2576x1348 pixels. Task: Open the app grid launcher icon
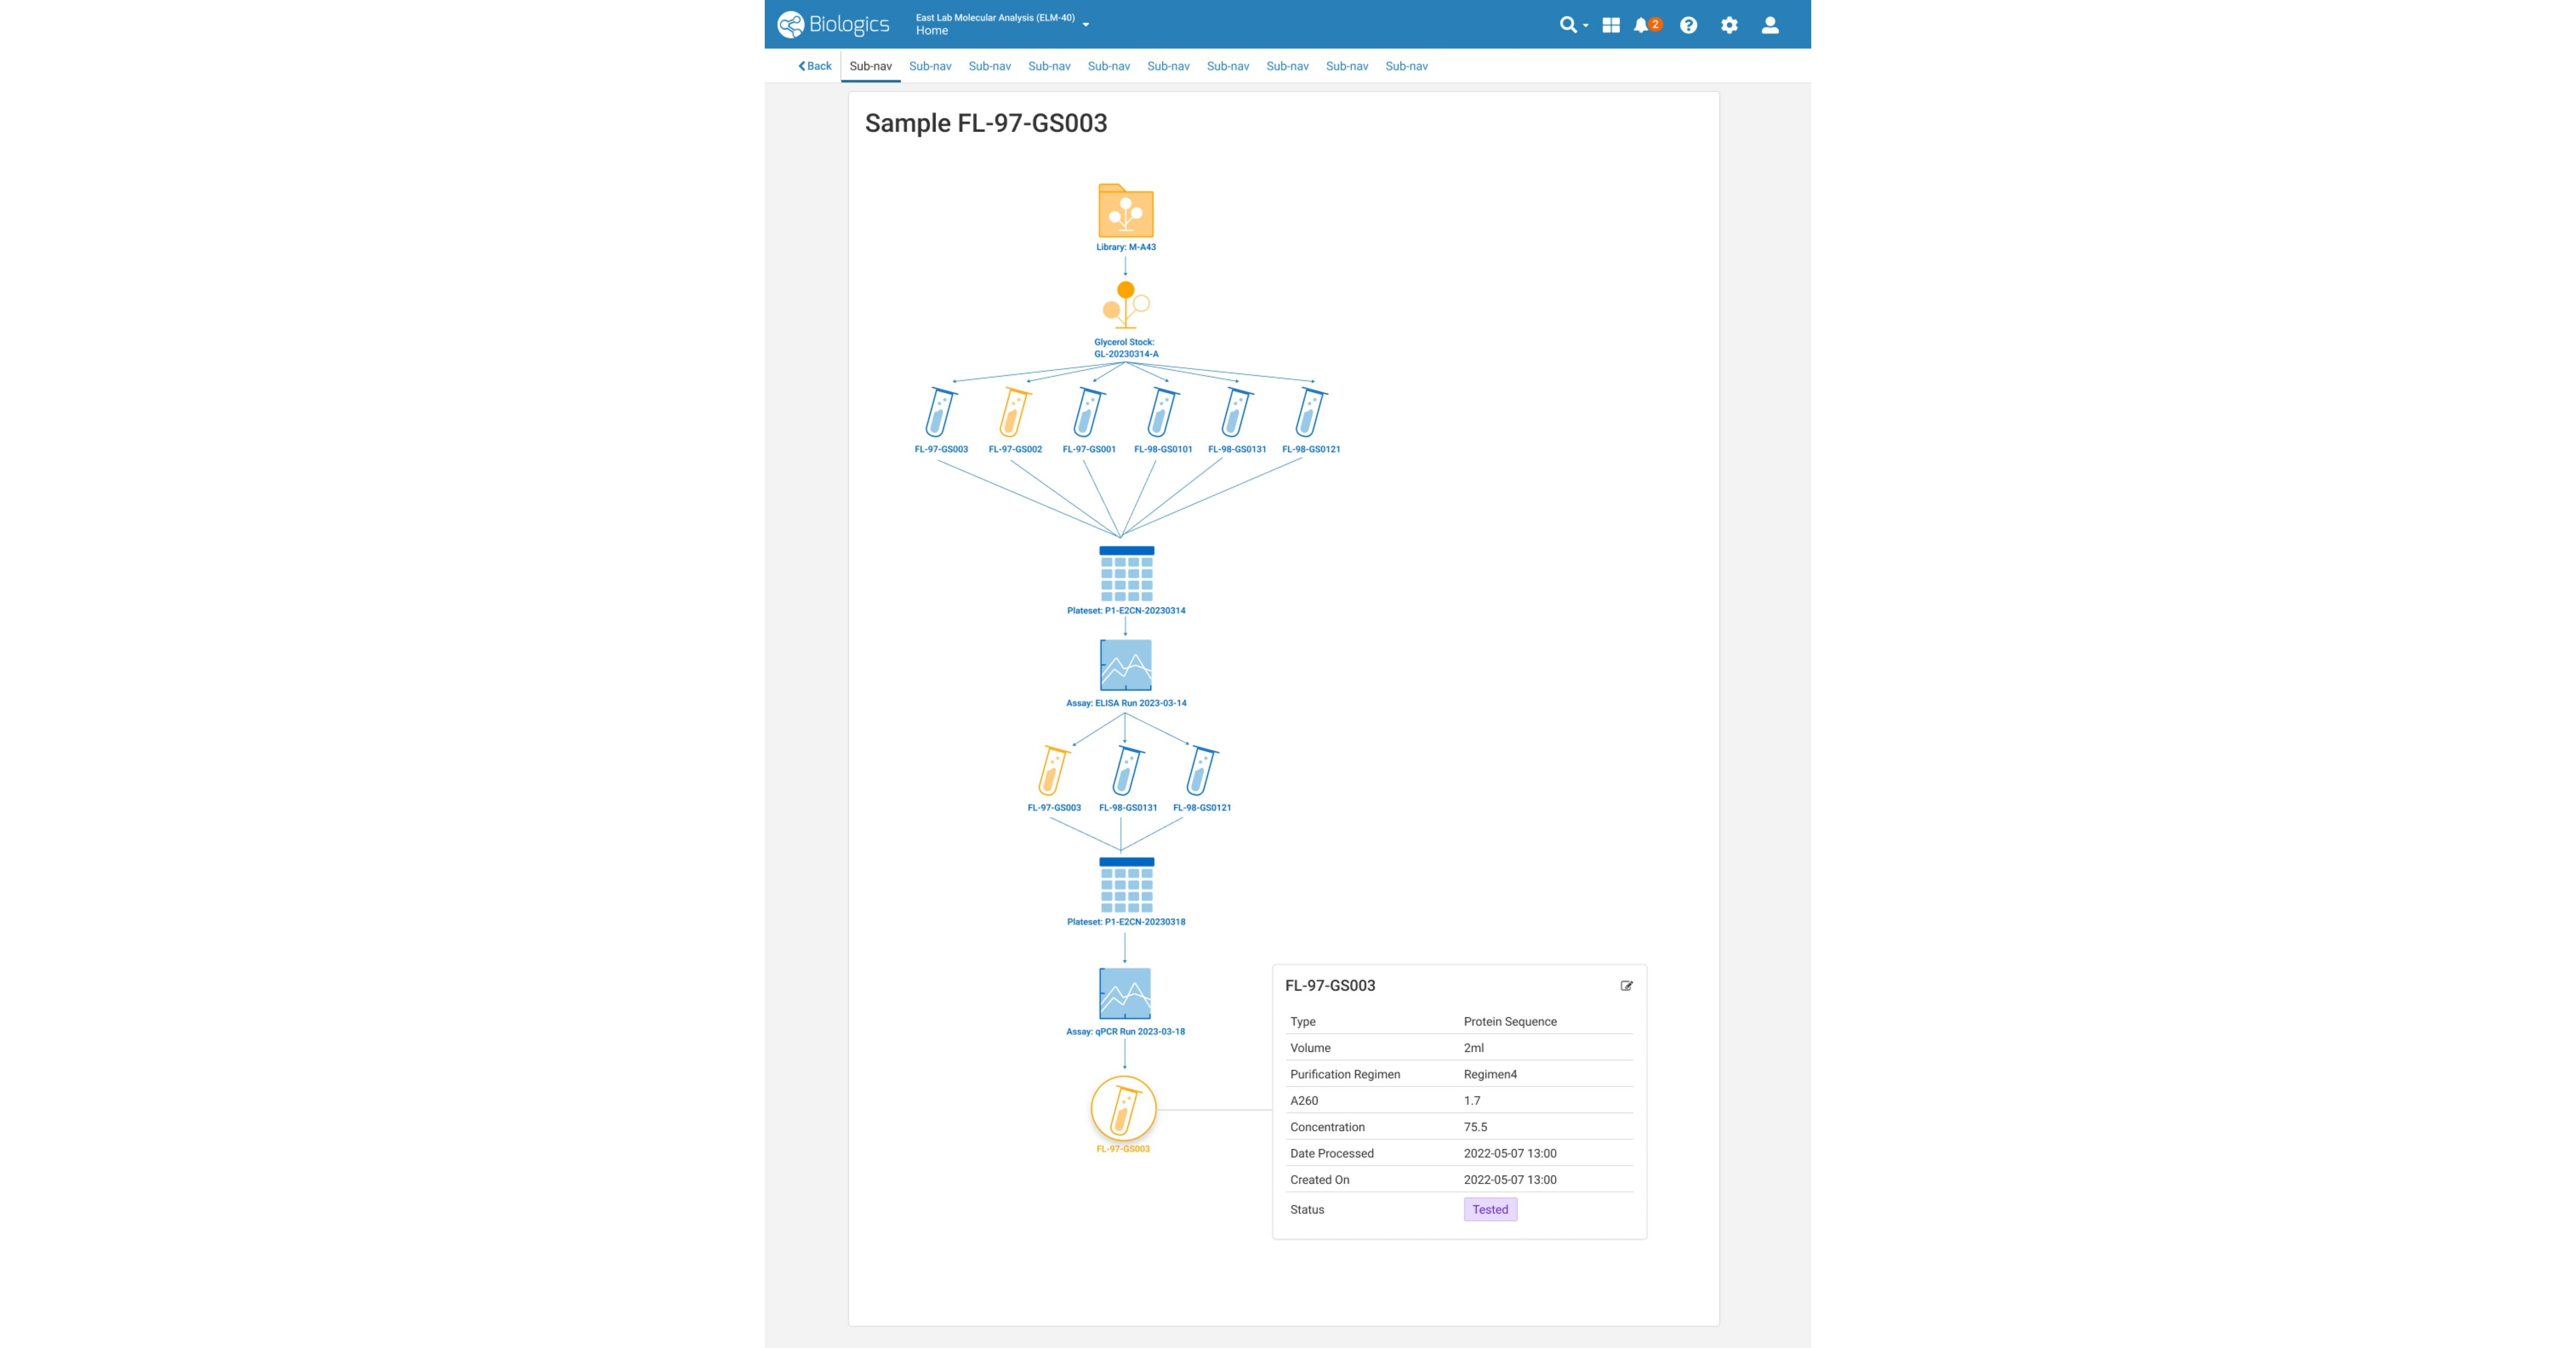1611,24
